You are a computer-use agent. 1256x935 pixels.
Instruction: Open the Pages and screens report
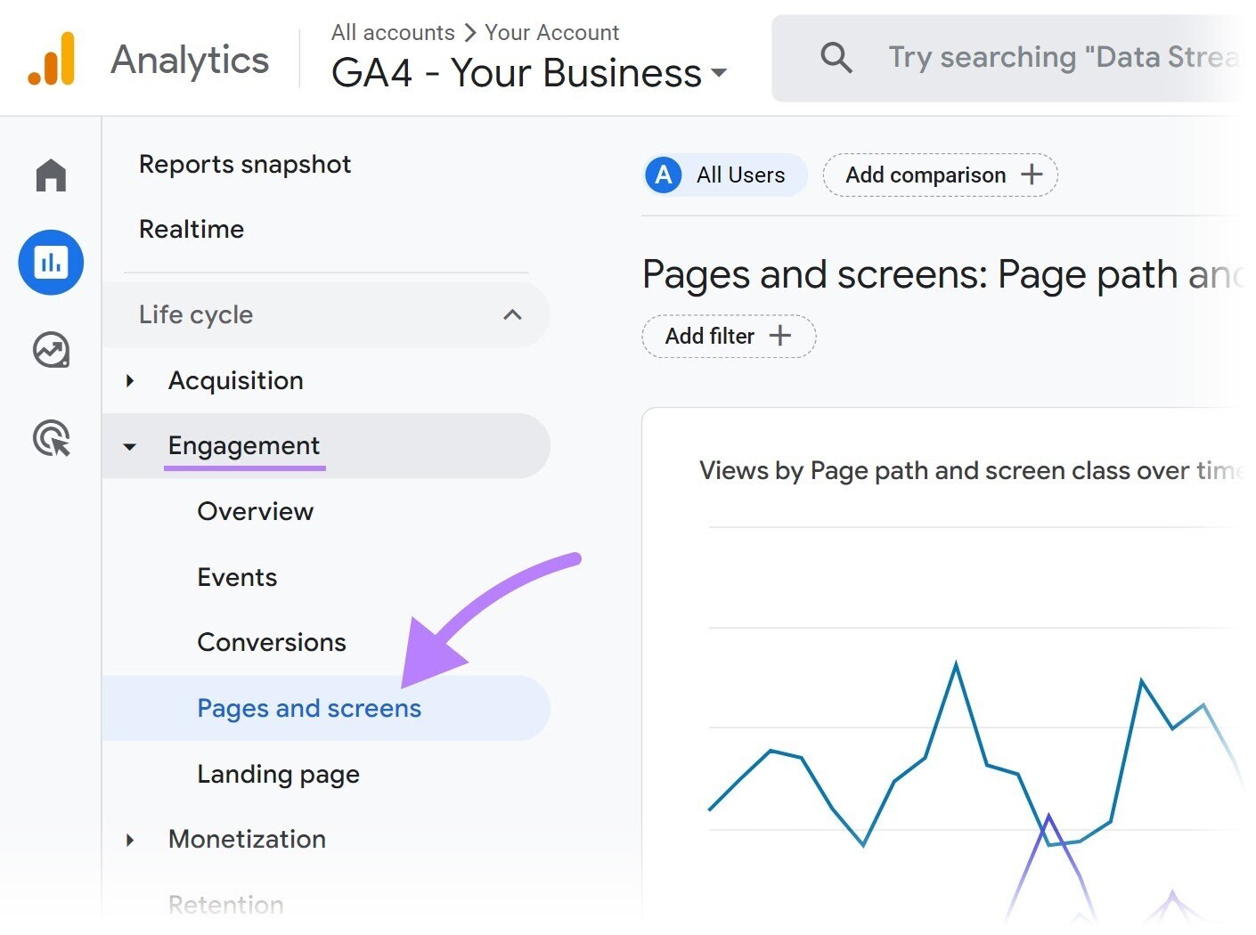[308, 708]
